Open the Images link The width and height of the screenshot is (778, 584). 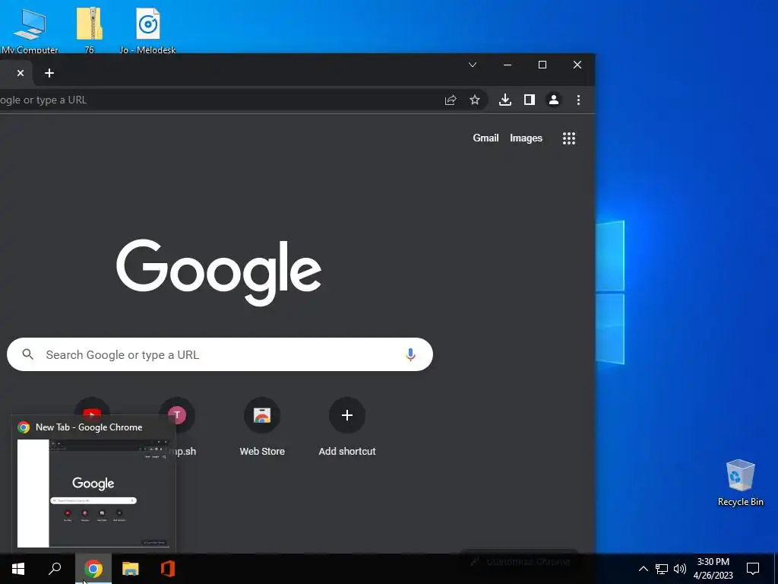tap(526, 138)
